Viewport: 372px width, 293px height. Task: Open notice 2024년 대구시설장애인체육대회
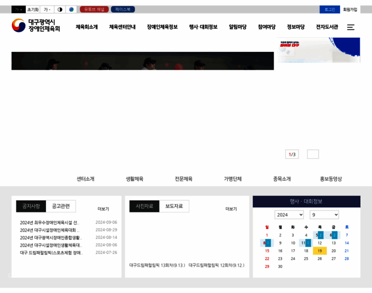click(49, 230)
